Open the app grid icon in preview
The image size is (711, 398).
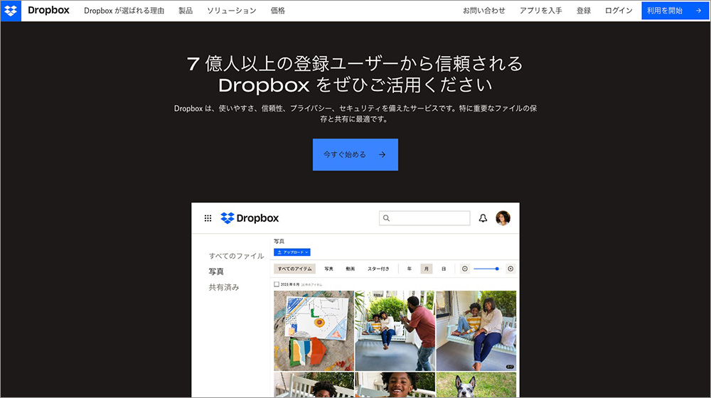pos(208,218)
